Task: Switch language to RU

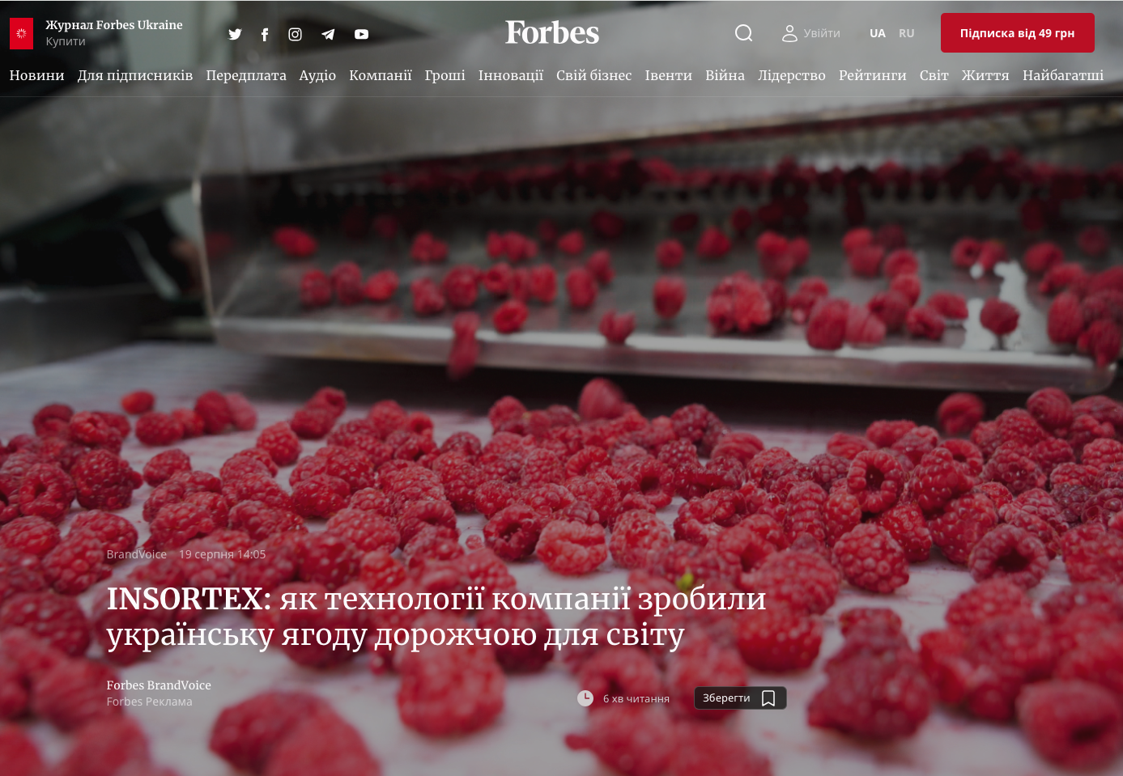Action: pos(907,33)
